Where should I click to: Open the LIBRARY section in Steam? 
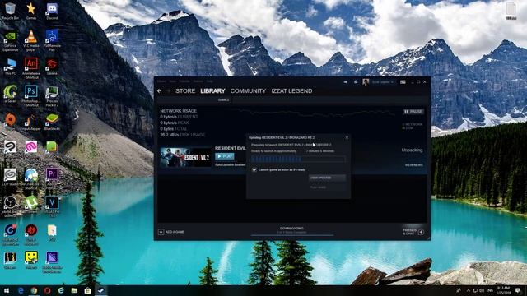click(212, 91)
